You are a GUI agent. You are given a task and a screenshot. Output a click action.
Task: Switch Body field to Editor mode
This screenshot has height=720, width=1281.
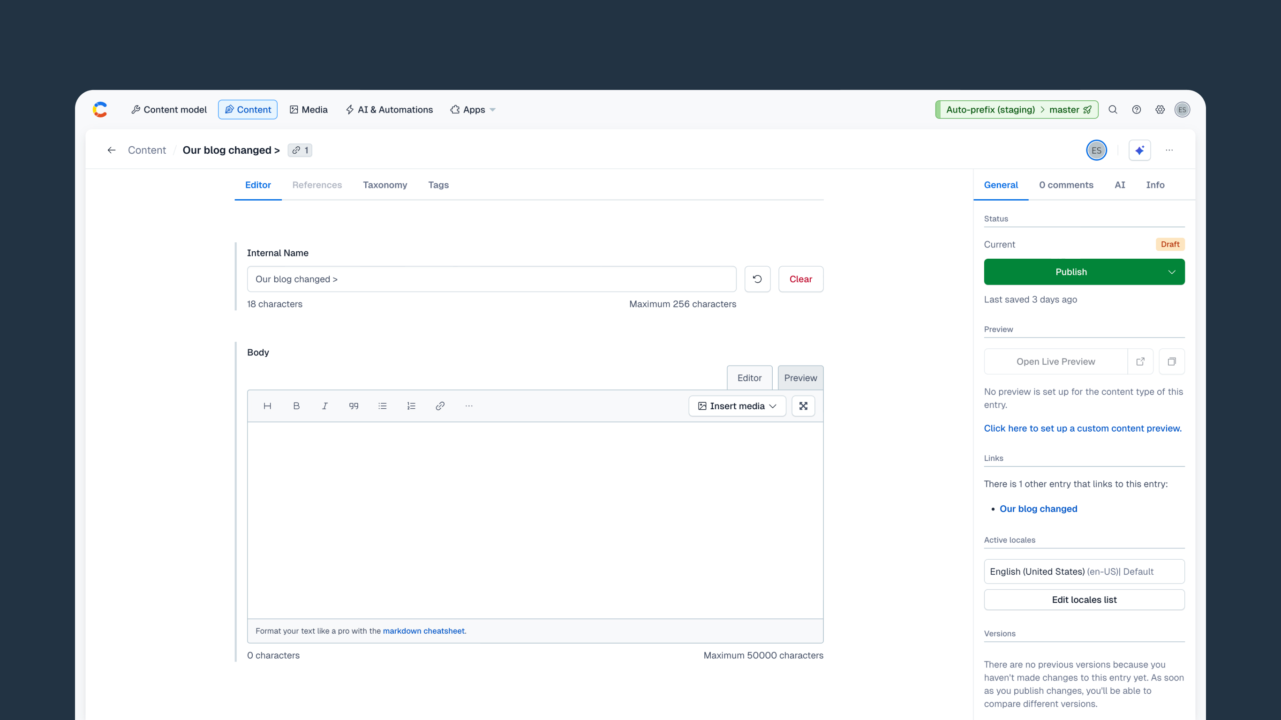click(749, 378)
